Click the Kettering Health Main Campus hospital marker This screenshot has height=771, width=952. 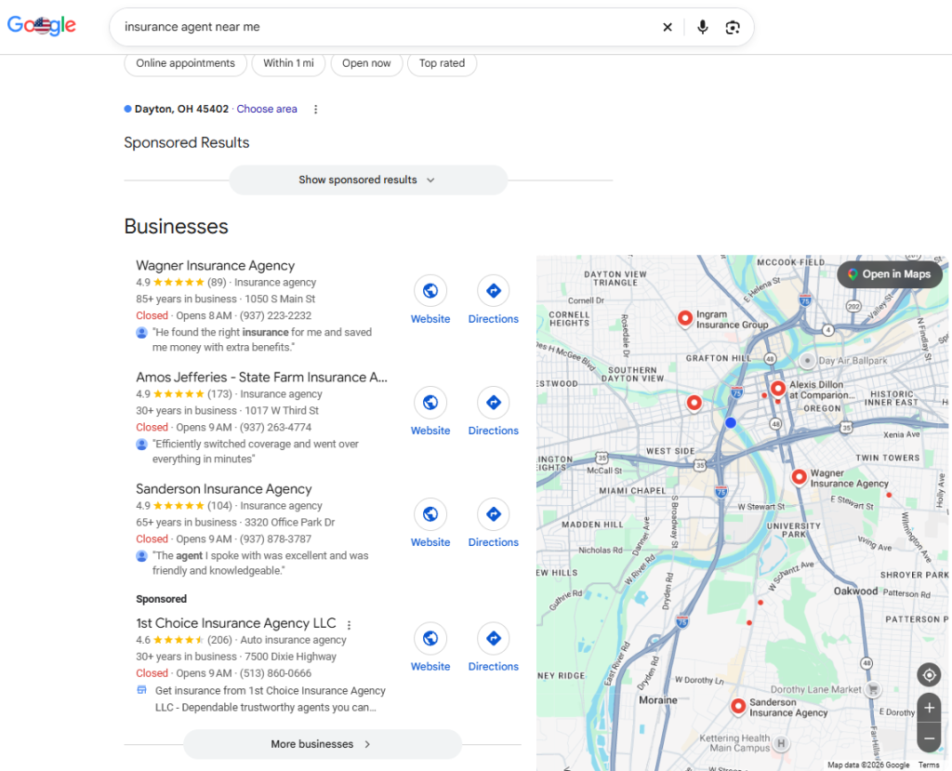[x=781, y=743]
